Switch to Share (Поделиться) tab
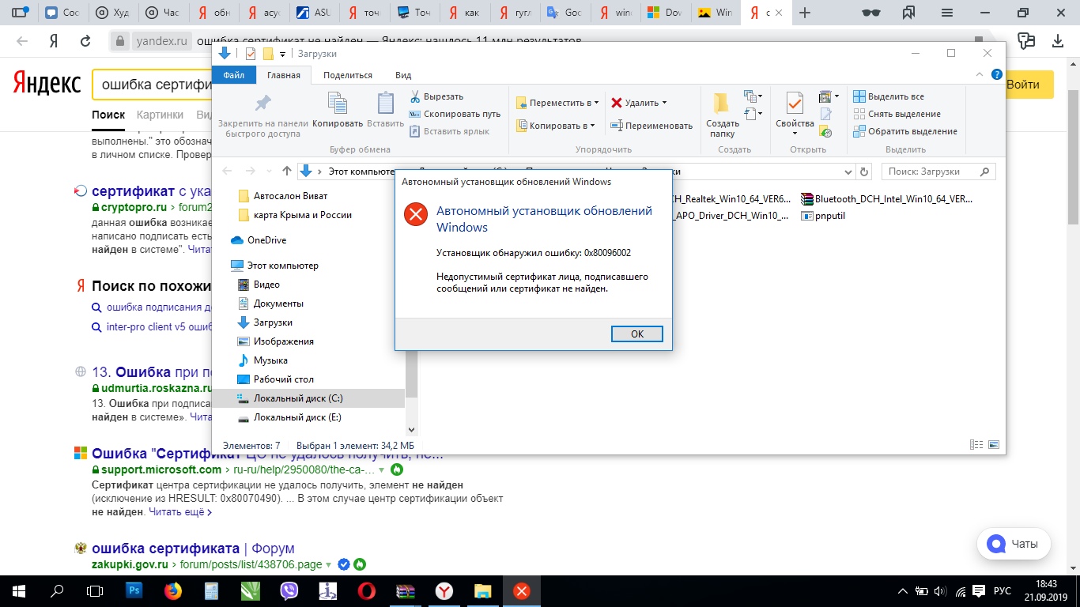 [348, 75]
